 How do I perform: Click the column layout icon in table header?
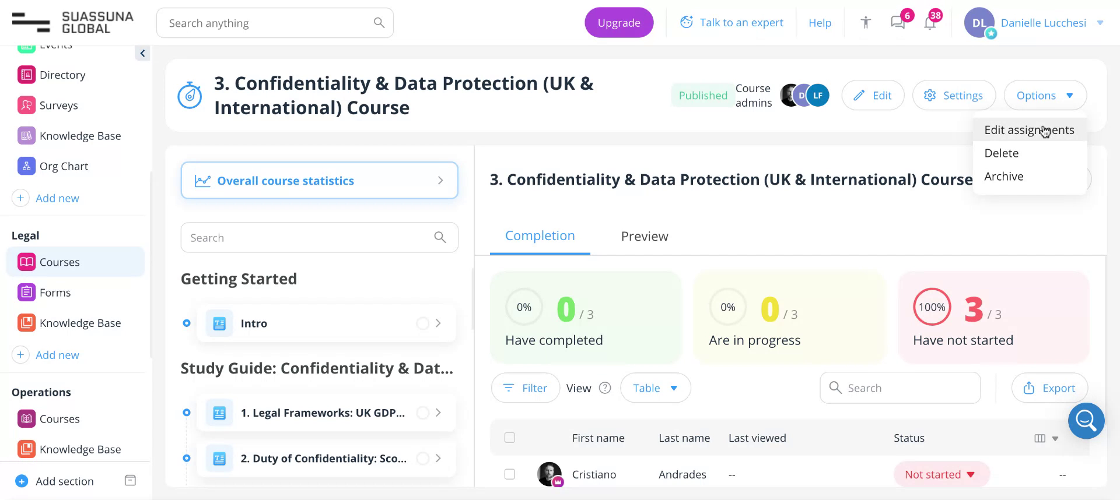1039,438
